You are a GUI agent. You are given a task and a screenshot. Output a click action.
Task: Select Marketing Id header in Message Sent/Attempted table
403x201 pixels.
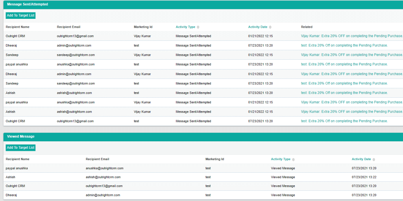(x=143, y=27)
